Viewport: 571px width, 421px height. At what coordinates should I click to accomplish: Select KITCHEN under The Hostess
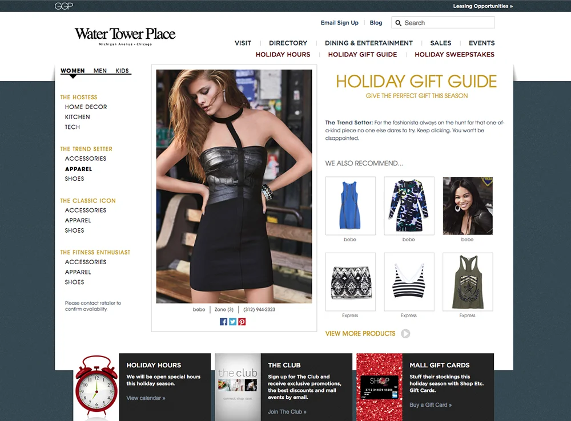click(77, 117)
